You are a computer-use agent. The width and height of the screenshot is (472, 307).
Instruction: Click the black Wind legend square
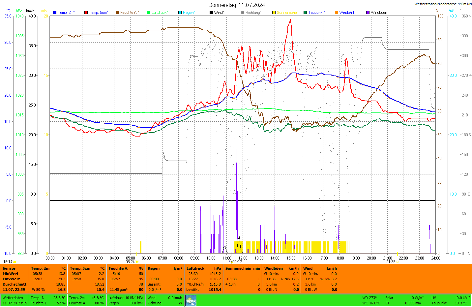[x=211, y=13]
